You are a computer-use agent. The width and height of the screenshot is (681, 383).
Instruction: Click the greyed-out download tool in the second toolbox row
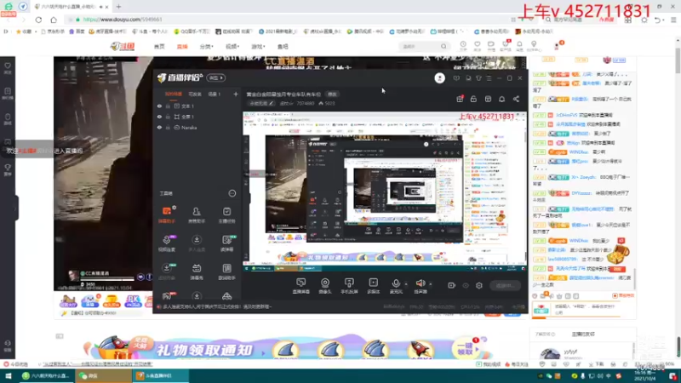point(197,243)
